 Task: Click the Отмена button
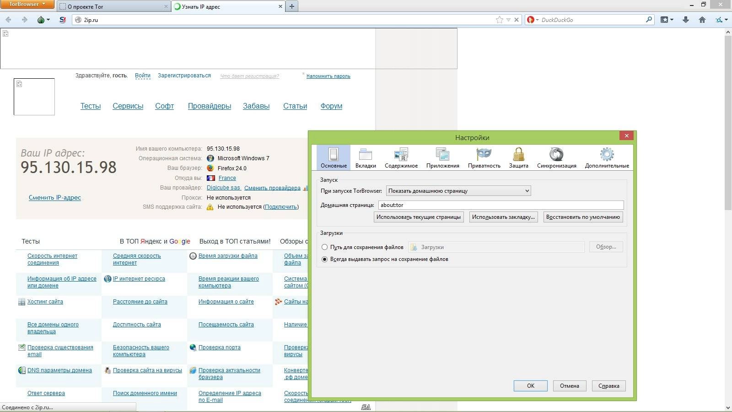point(570,386)
